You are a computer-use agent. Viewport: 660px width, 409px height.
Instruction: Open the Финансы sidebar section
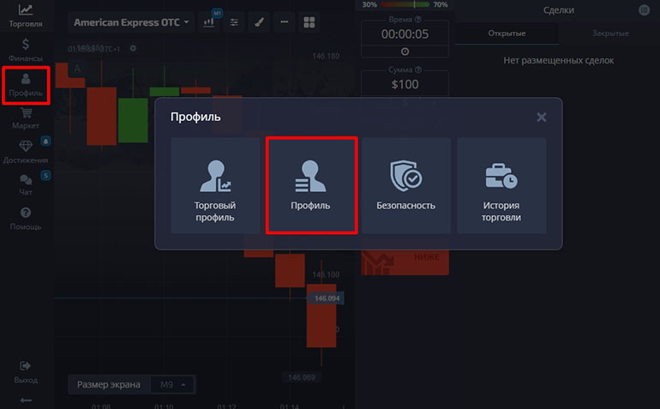click(25, 50)
